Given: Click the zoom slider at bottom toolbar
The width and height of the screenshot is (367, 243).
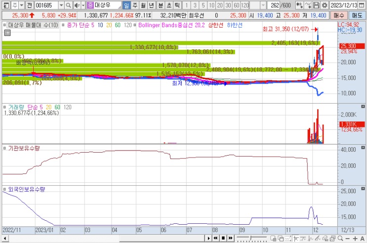Looking at the screenshot, I should tap(251, 239).
